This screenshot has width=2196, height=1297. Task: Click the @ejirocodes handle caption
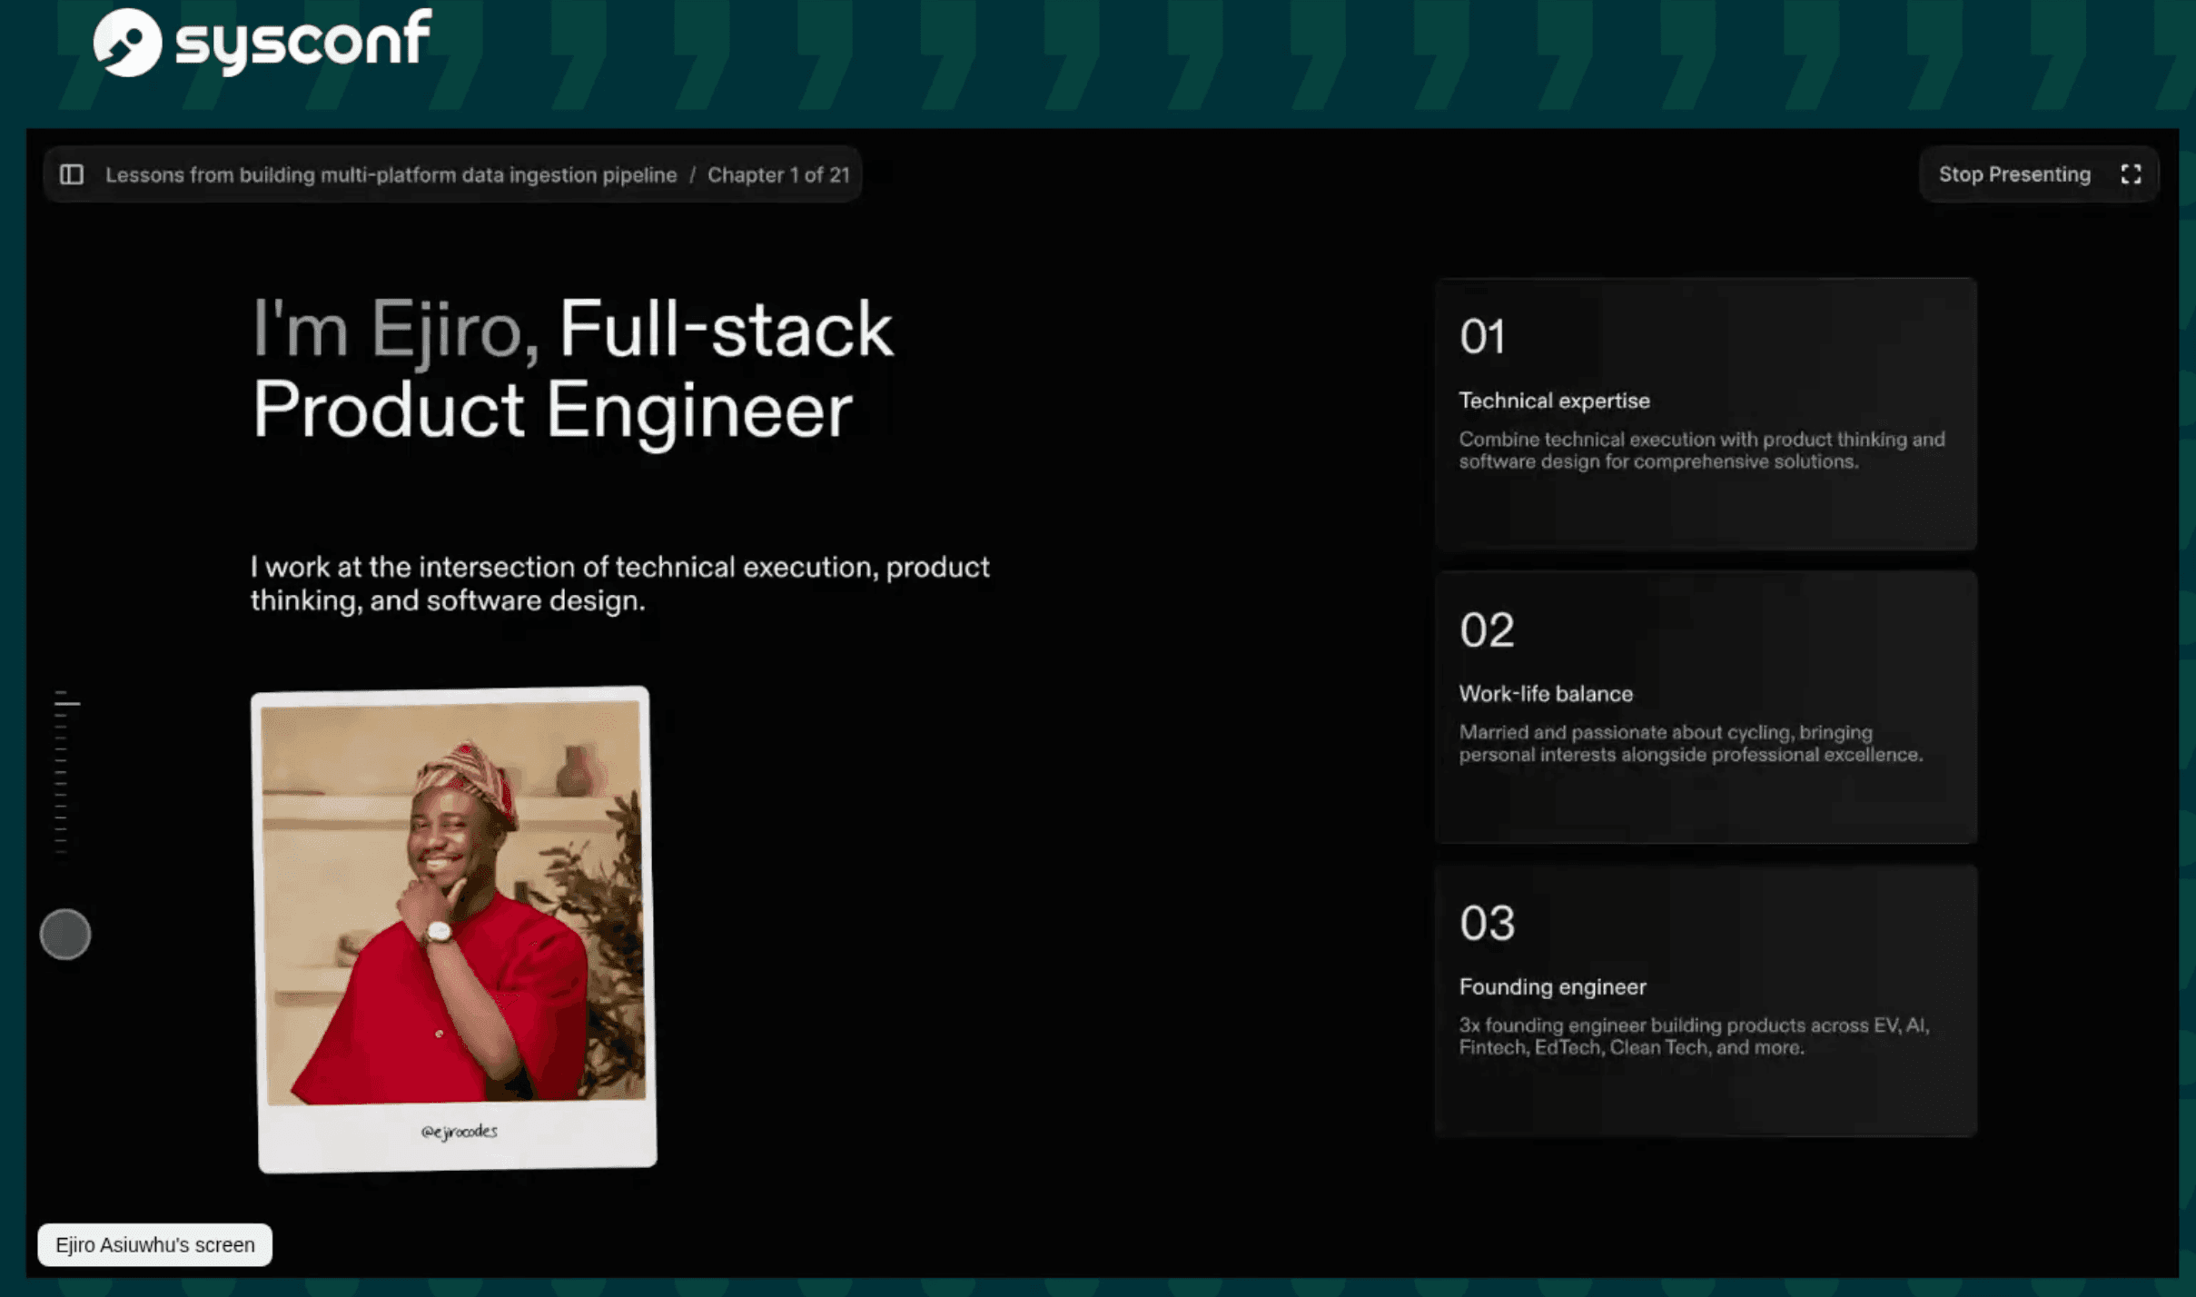point(459,1131)
